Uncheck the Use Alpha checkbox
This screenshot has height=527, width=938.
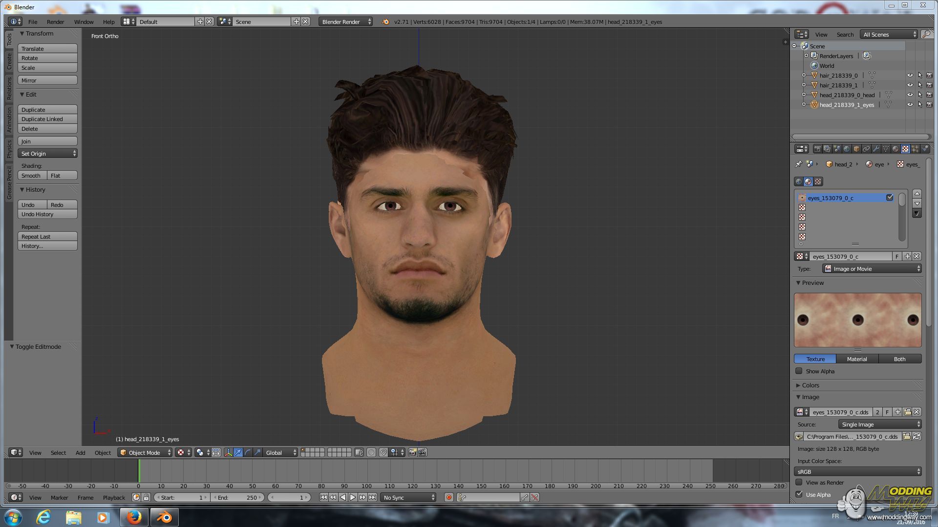[x=799, y=494]
